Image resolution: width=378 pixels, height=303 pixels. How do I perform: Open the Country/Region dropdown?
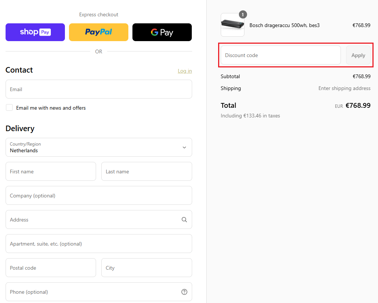click(x=99, y=147)
